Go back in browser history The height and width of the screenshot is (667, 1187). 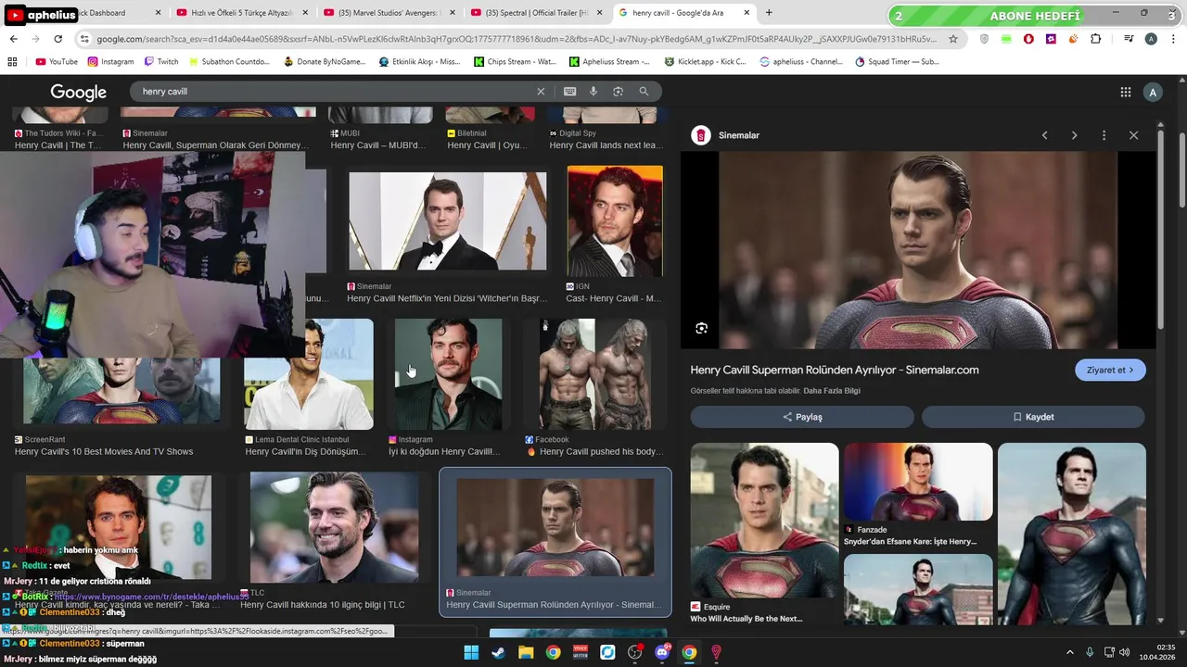(x=13, y=39)
